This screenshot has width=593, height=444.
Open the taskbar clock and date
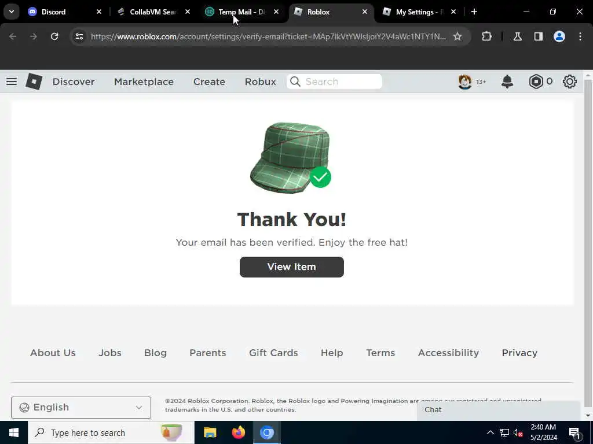pos(543,432)
